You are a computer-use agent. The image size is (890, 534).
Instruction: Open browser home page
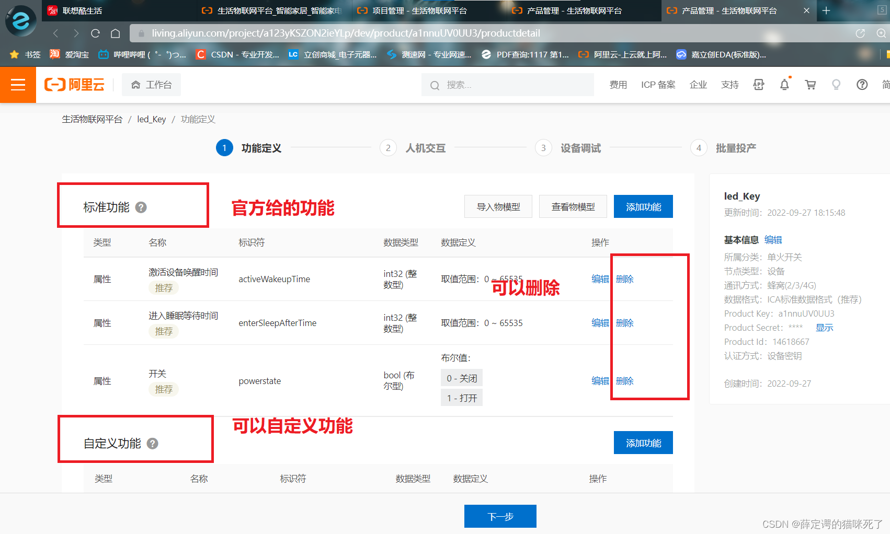116,33
